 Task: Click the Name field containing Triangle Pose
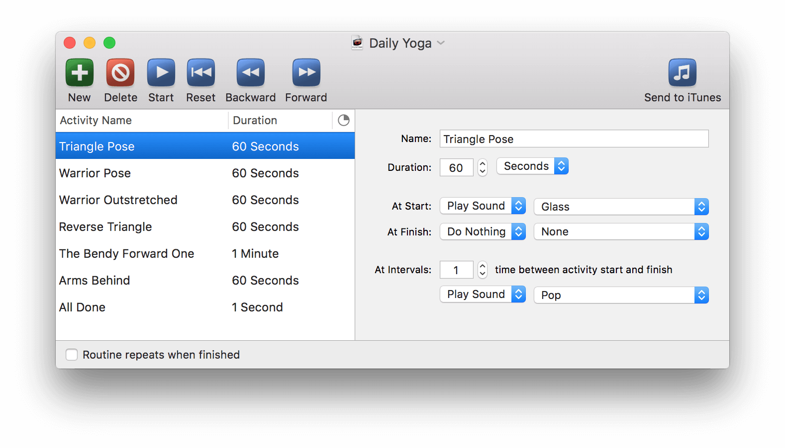click(x=574, y=139)
